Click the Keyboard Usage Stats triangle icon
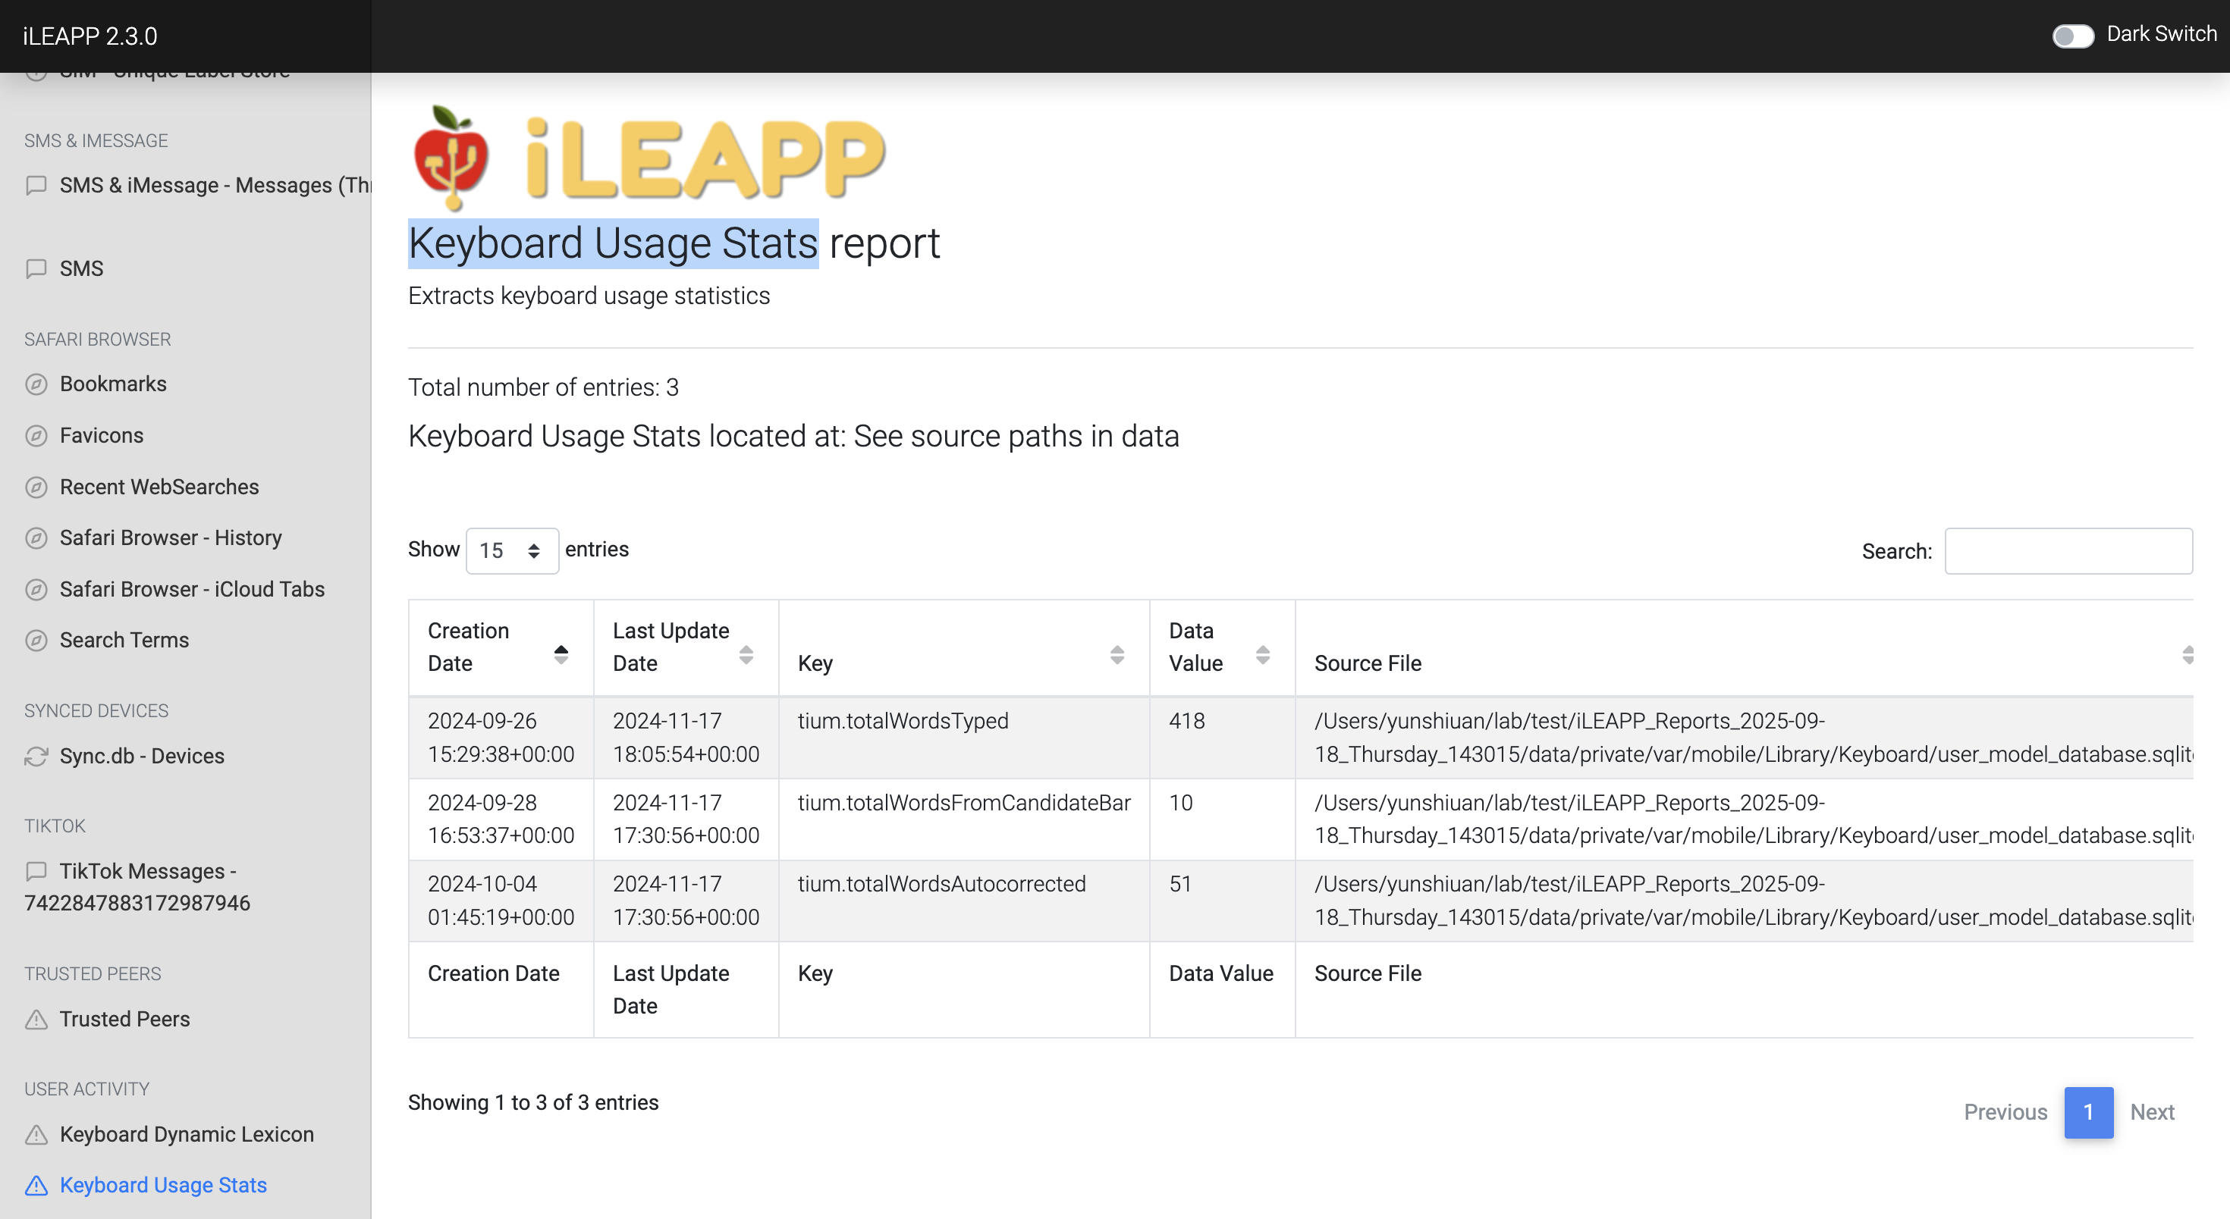The image size is (2230, 1219). [36, 1185]
